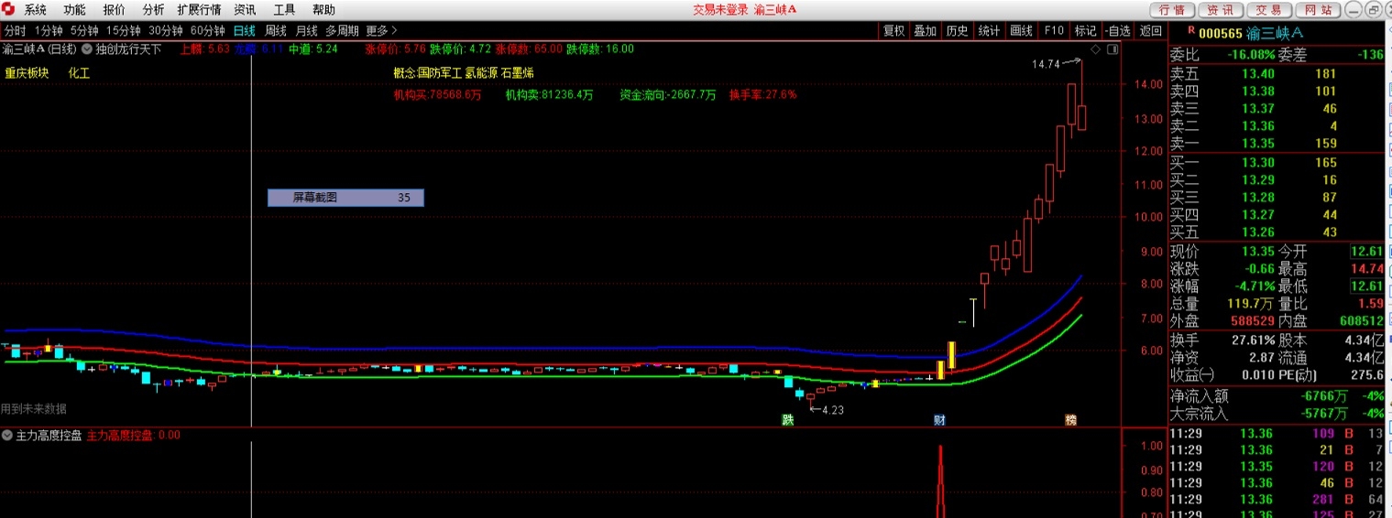Open the 多周期 multi-period view
Viewport: 1392px width, 518px height.
point(342,30)
